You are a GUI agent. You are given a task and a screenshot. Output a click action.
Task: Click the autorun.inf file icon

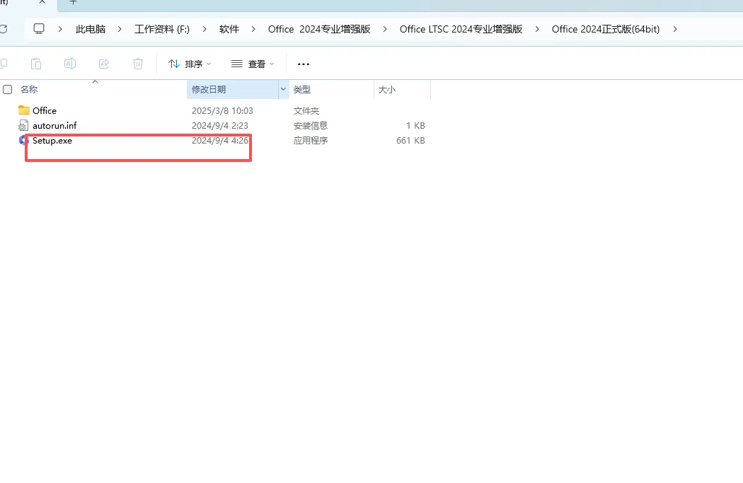click(23, 125)
